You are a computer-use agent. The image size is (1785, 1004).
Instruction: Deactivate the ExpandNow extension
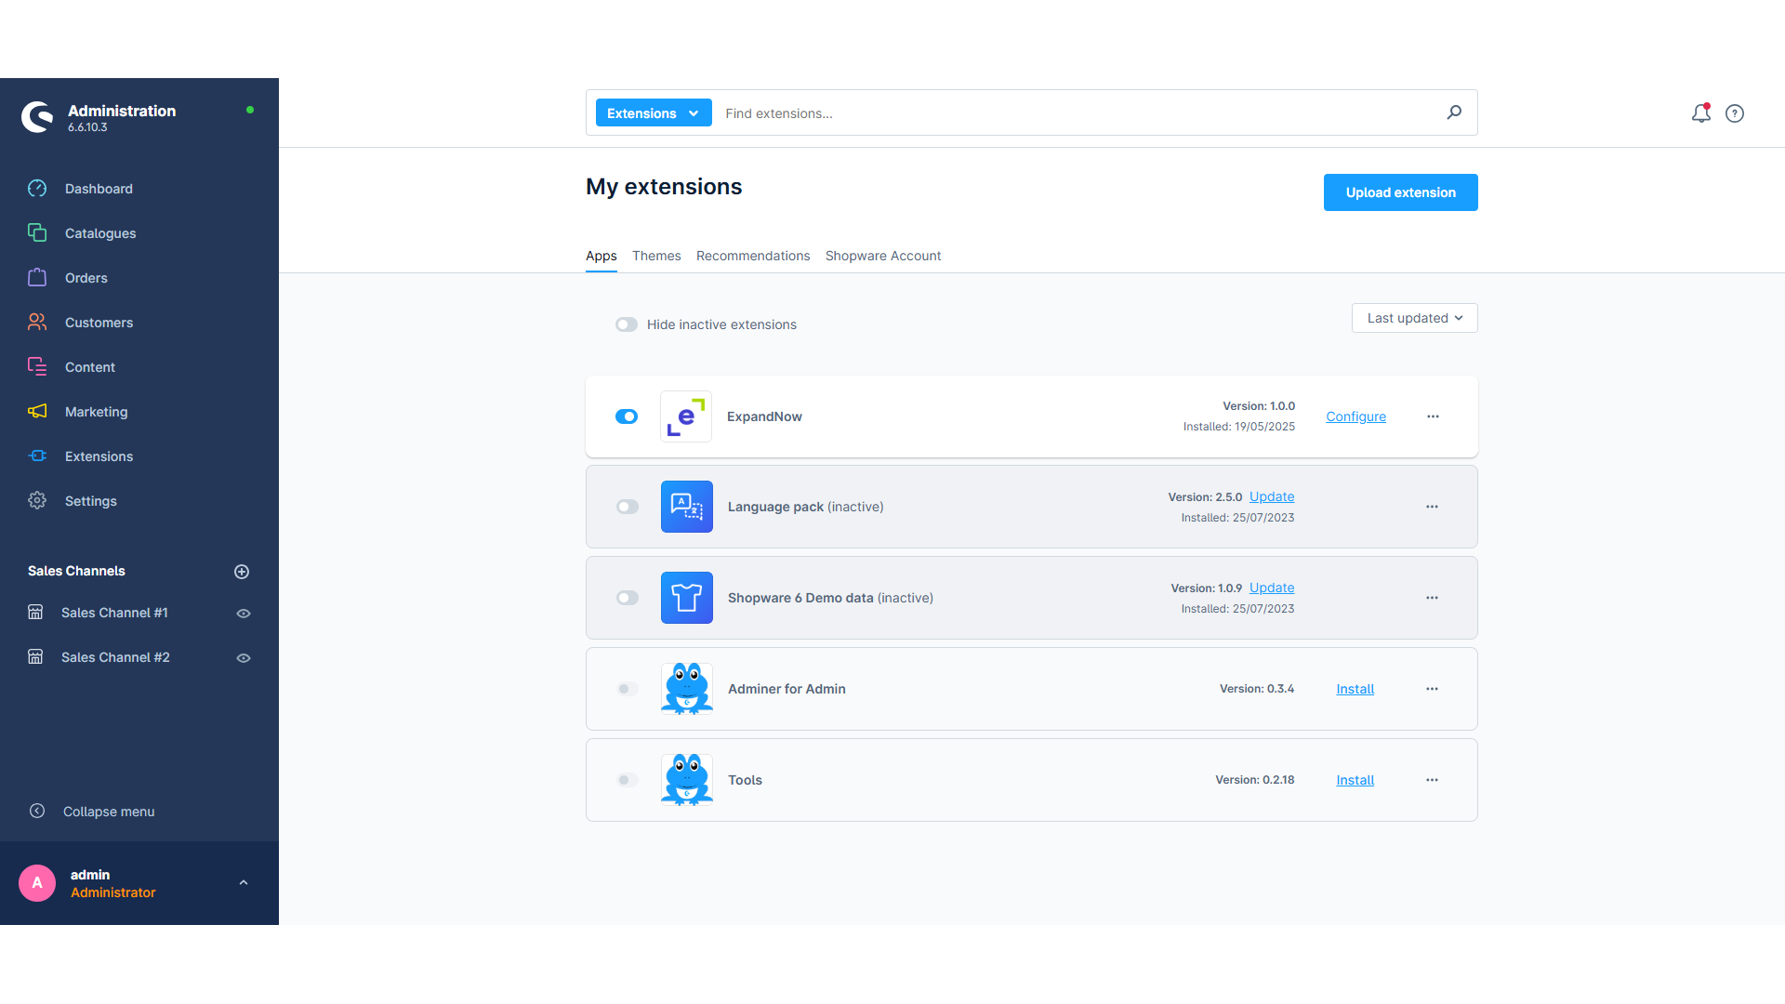[x=627, y=416]
